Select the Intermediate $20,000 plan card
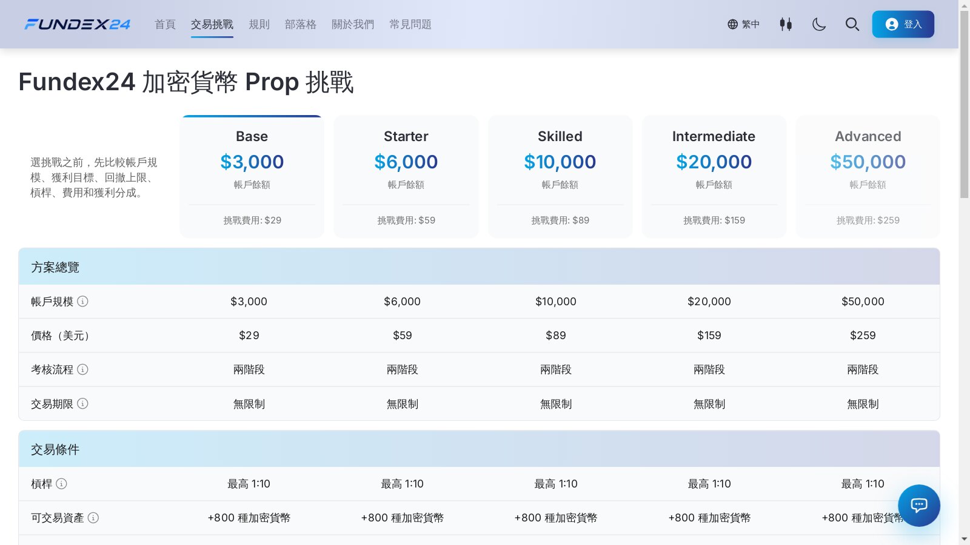This screenshot has height=545, width=970. 714,176
